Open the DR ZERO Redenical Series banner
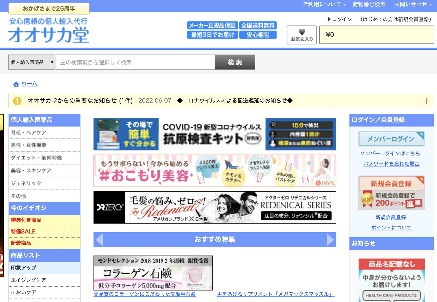The image size is (437, 302). [x=215, y=207]
